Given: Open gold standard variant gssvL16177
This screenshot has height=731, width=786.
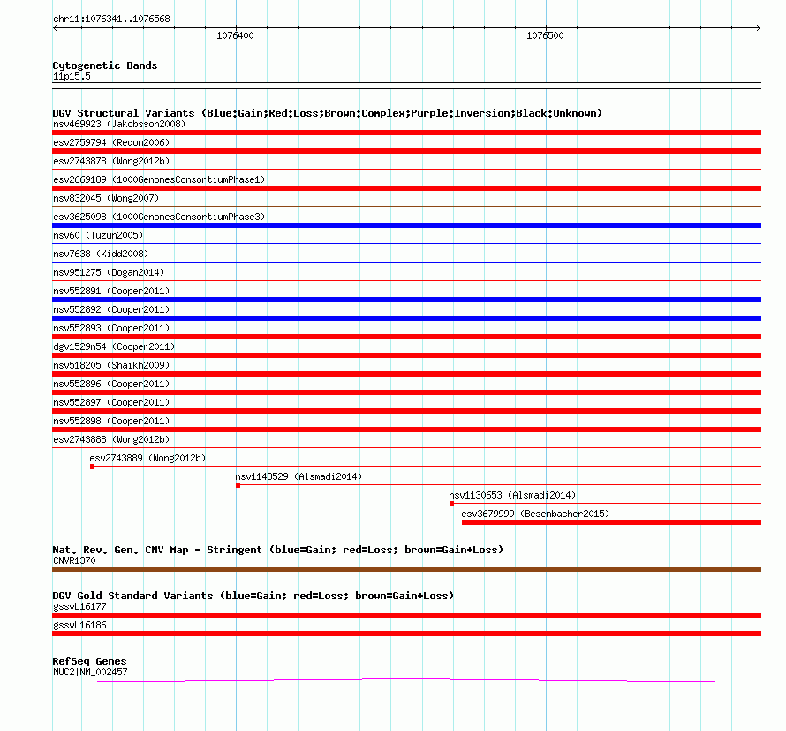Looking at the screenshot, I should pos(79,606).
